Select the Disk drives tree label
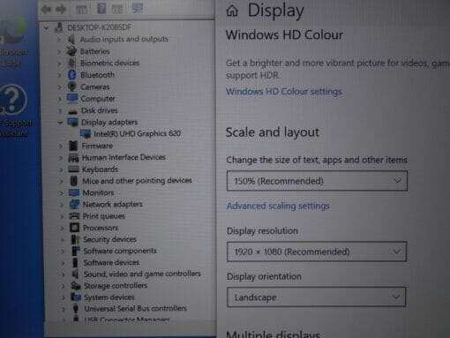This screenshot has width=450, height=338. (99, 110)
